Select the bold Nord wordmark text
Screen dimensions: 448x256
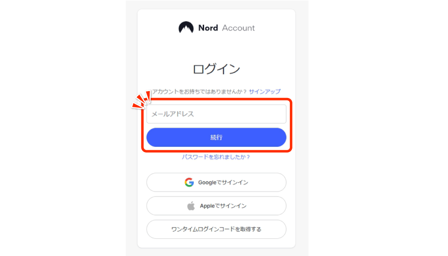tap(208, 28)
